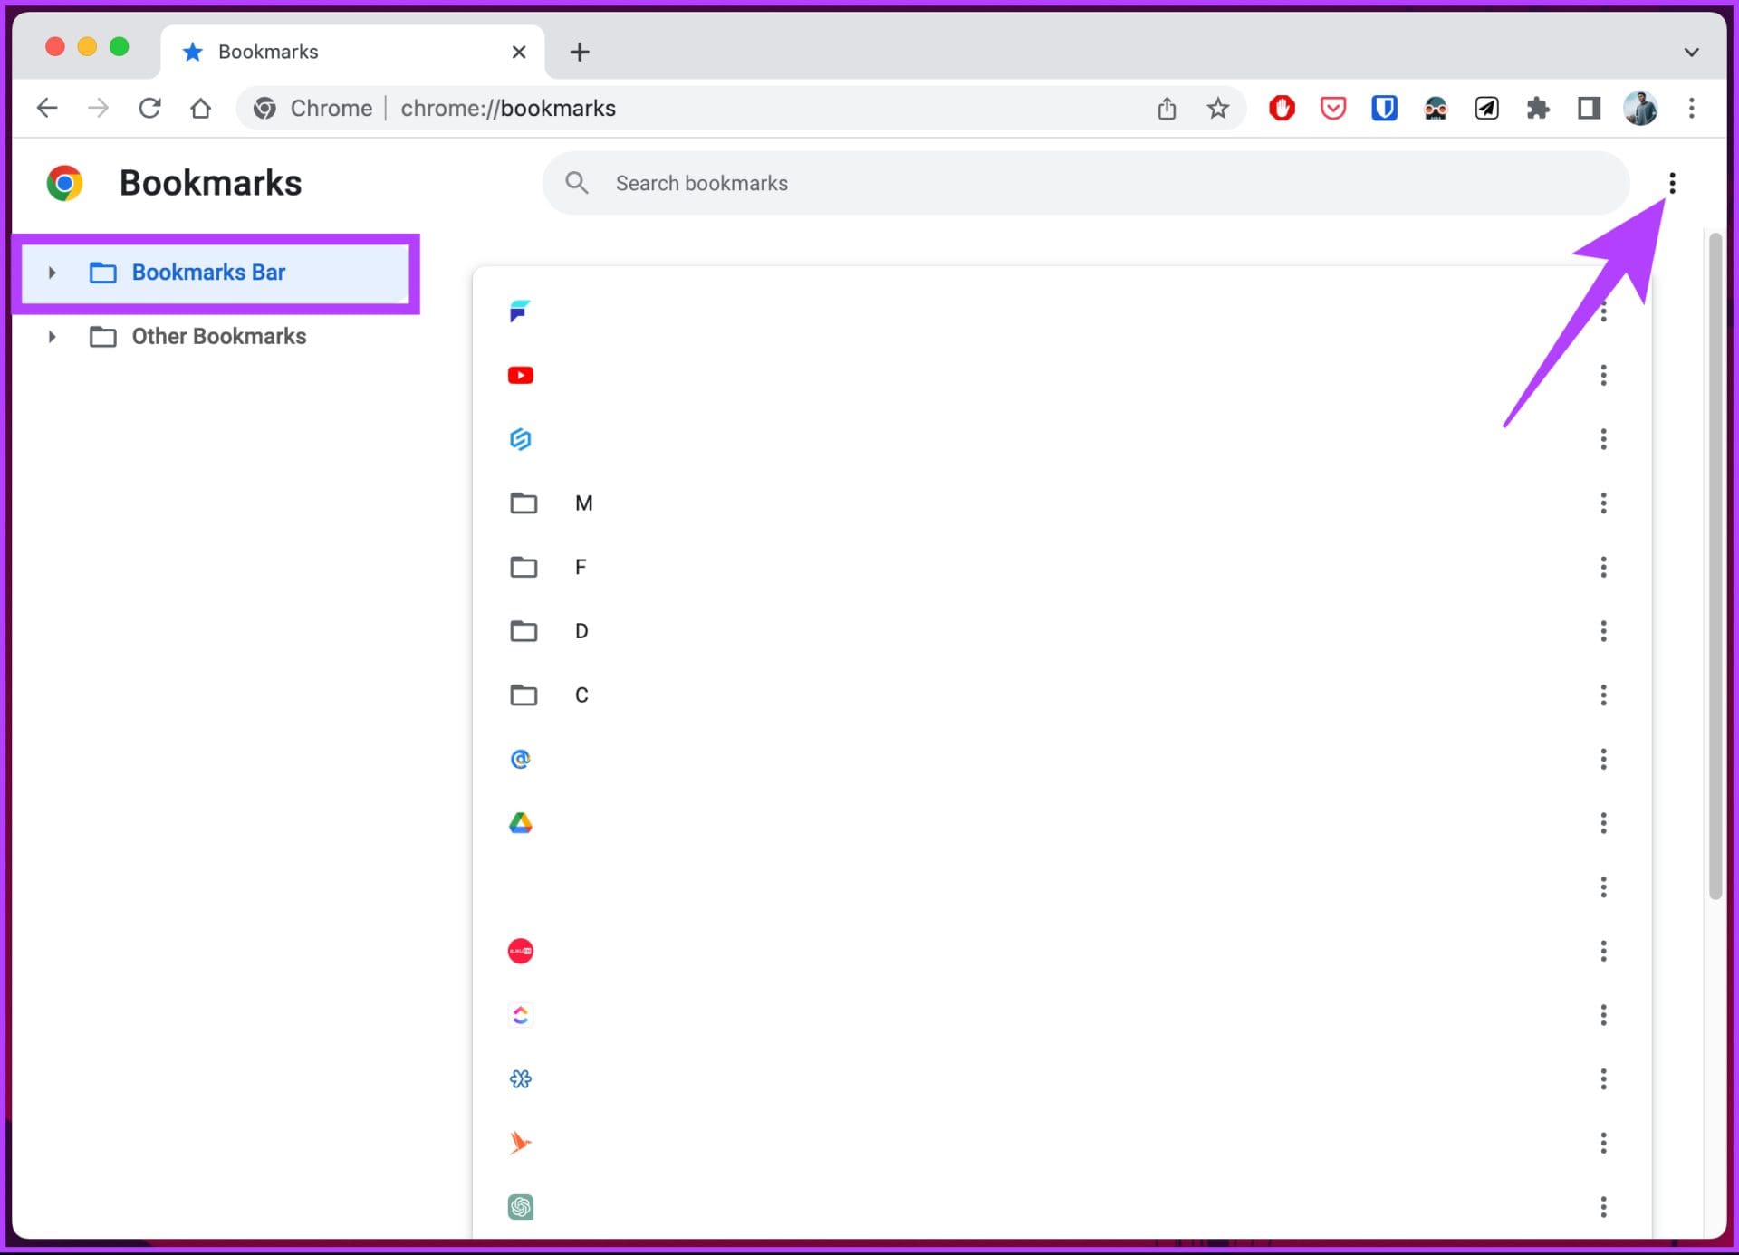The height and width of the screenshot is (1255, 1739).
Task: Open more actions for YouTube bookmark
Action: 1603,375
